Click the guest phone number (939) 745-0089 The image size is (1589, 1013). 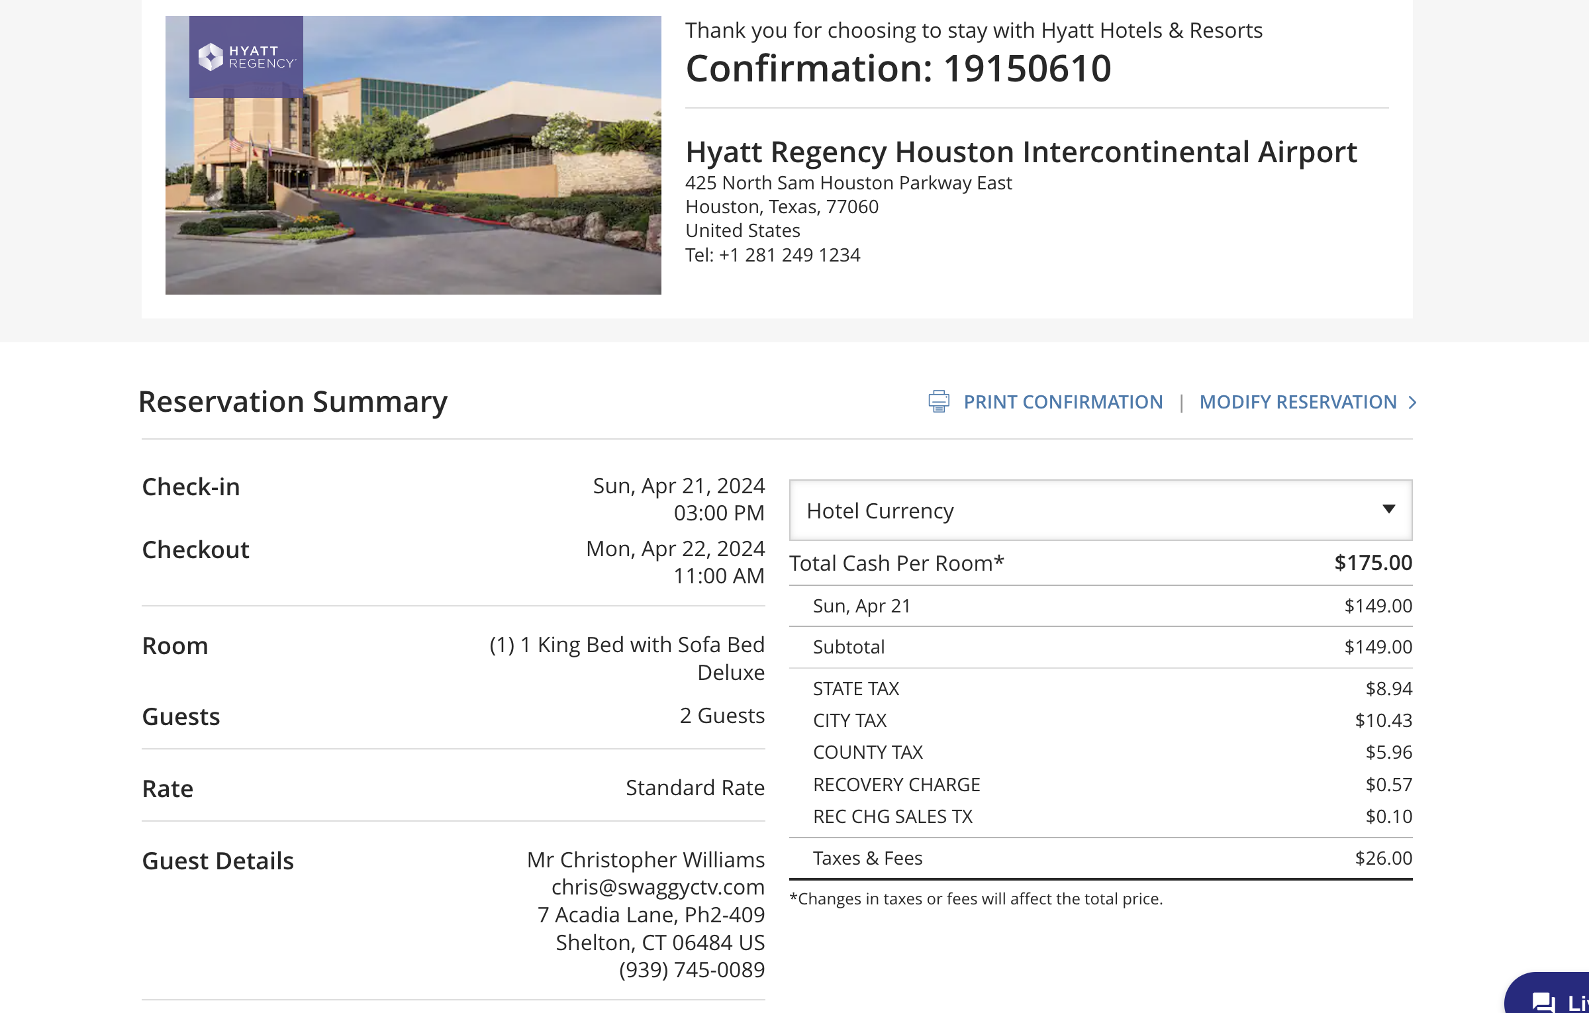(x=691, y=969)
